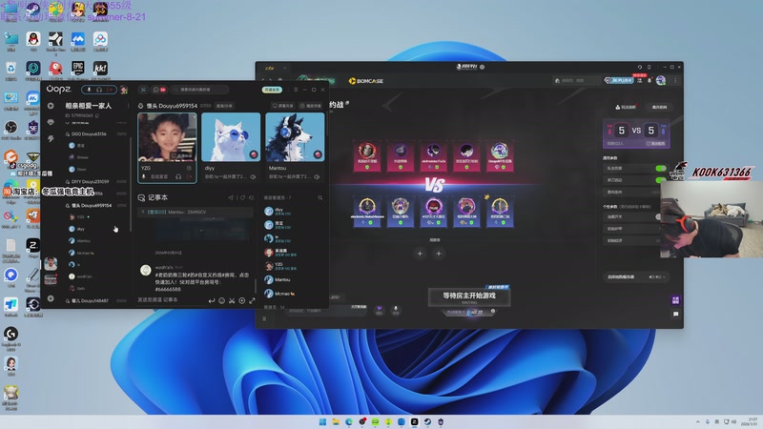Open the purple side panel icon at lobby right
This screenshot has height=429, width=763.
(675, 300)
